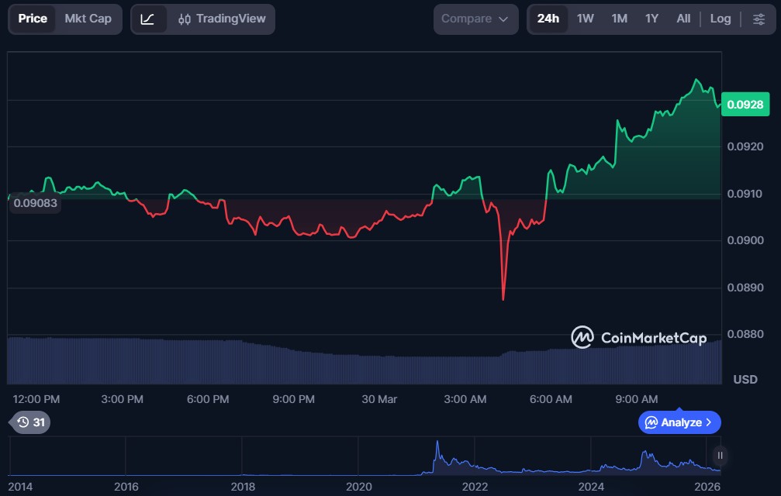Image resolution: width=781 pixels, height=496 pixels.
Task: Toggle to Mkt Cap view
Action: click(88, 19)
